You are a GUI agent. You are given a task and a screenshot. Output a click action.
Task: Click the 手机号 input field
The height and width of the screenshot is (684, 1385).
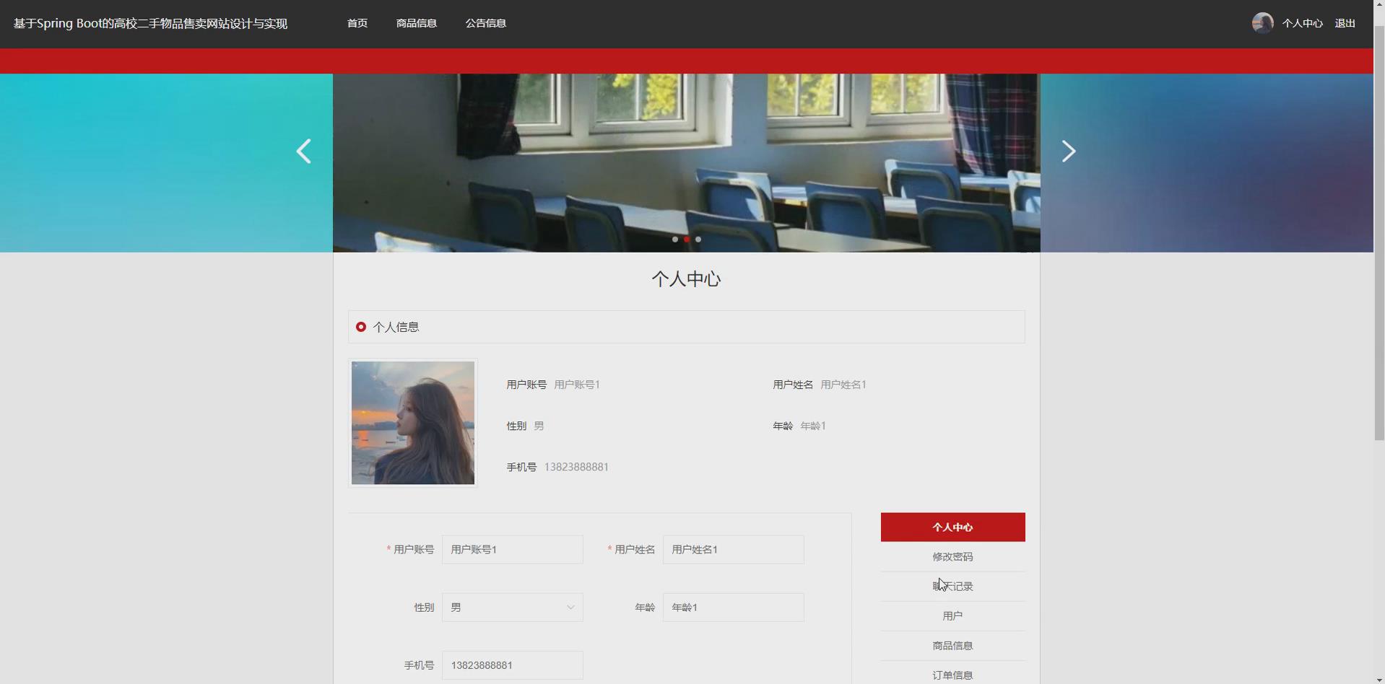tap(512, 665)
